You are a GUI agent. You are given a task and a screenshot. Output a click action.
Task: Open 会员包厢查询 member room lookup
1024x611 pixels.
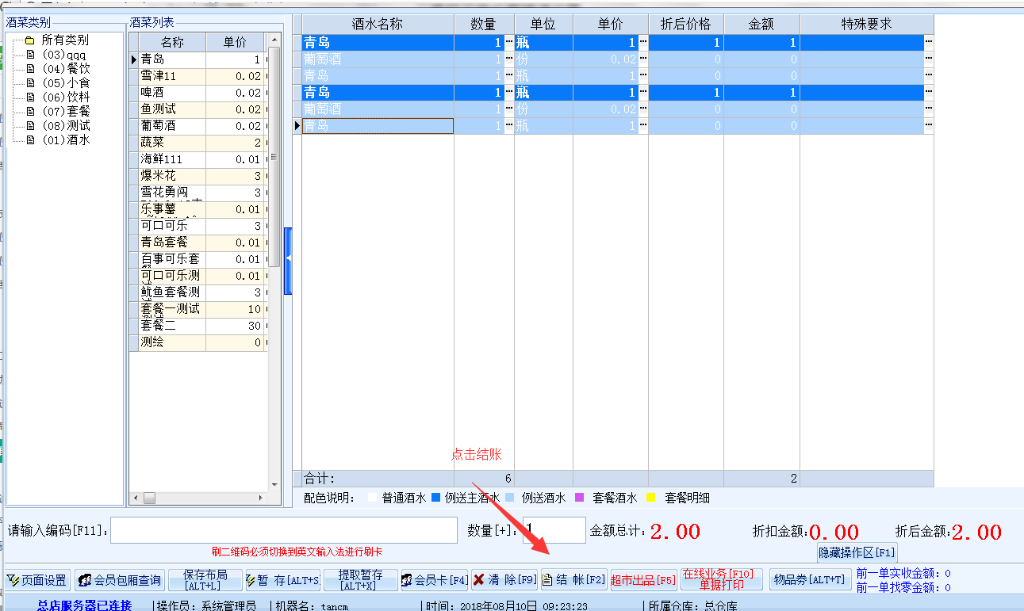click(120, 580)
